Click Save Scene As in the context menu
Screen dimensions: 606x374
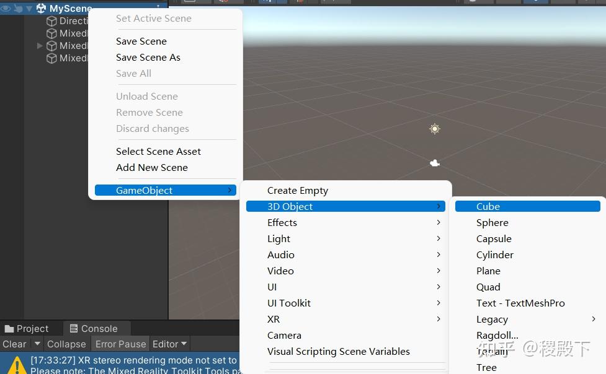click(x=148, y=57)
